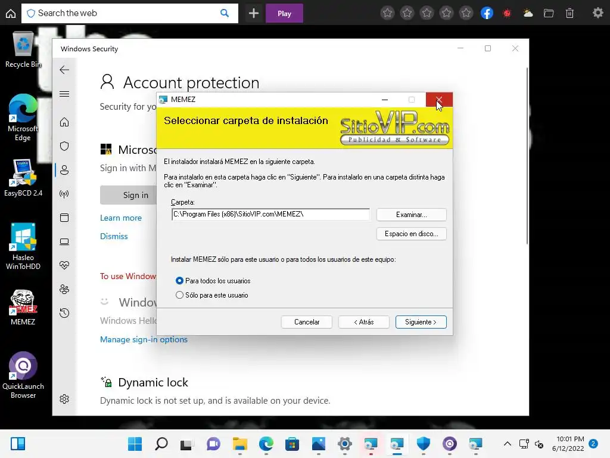Open the Windows Start button
This screenshot has width=610, height=458.
[135, 444]
